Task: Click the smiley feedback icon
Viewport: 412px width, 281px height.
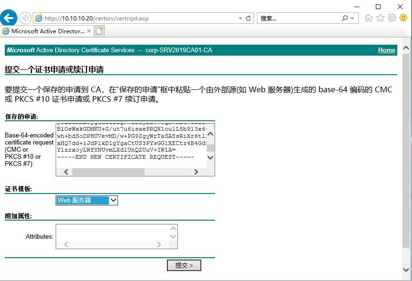Action: tap(403, 17)
